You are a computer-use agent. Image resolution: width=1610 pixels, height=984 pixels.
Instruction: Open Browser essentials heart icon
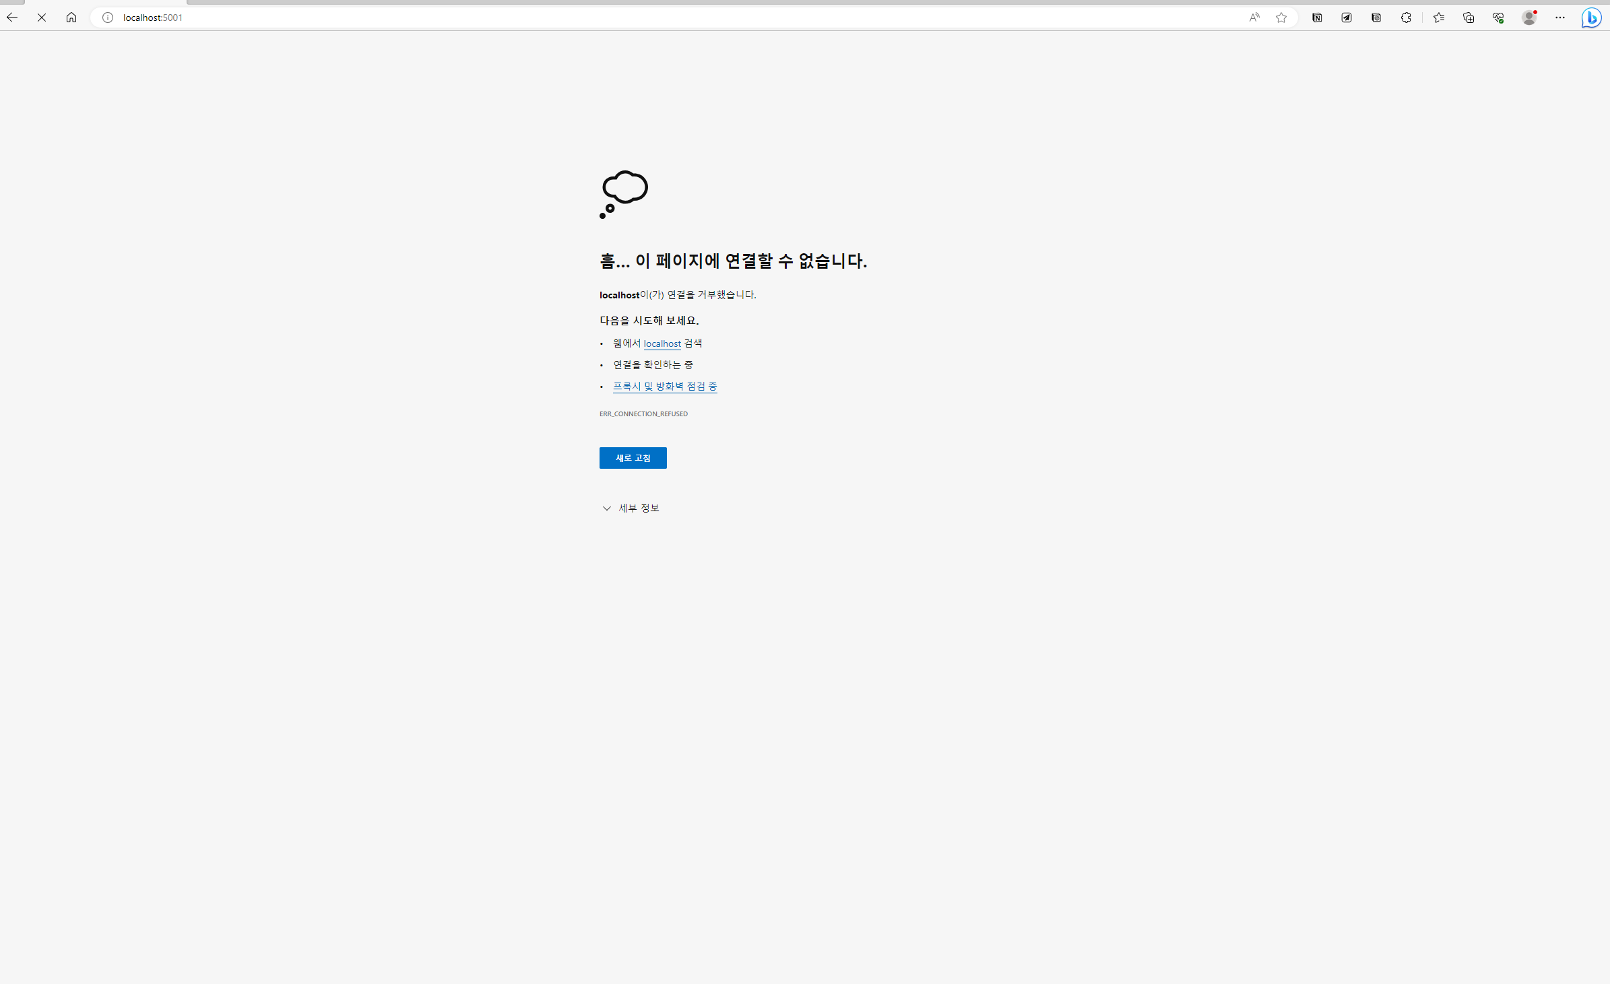click(x=1498, y=18)
